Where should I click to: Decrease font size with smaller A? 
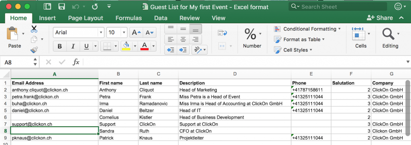coord(149,33)
